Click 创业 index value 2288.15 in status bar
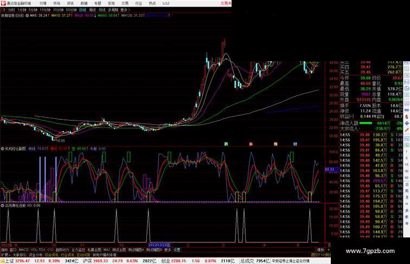Viewport: 410px width, 264px height. [x=180, y=261]
